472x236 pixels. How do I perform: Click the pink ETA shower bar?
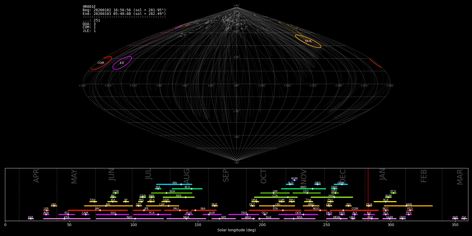[67, 219]
